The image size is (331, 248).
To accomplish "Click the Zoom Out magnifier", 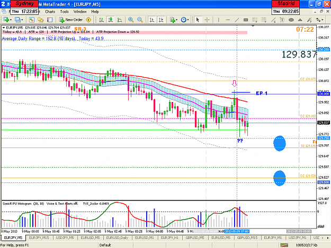I will coord(140,20).
